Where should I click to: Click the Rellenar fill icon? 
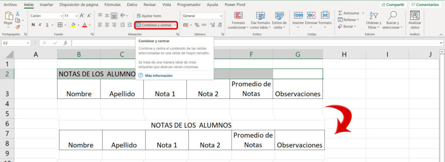[340, 19]
